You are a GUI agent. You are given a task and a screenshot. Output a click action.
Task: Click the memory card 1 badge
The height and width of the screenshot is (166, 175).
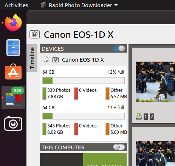(x=146, y=116)
